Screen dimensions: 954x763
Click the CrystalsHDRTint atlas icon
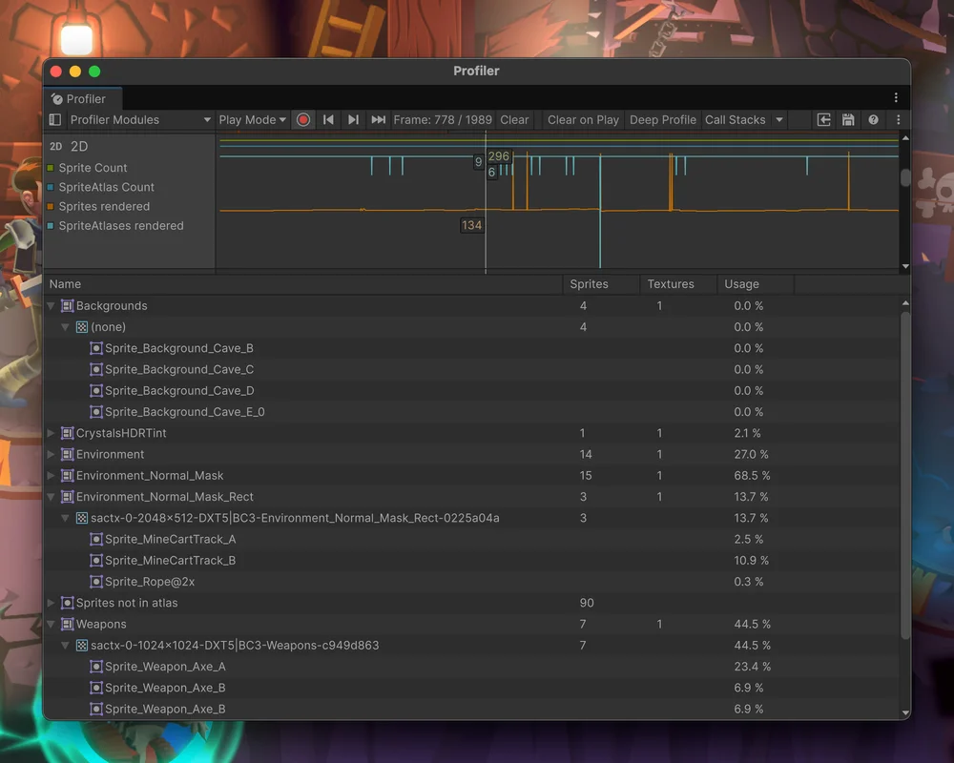point(68,433)
